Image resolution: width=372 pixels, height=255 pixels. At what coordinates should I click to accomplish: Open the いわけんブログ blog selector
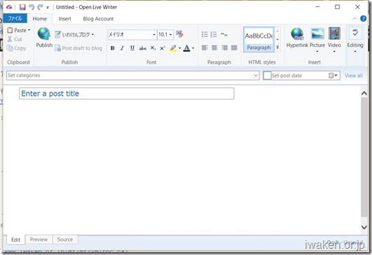[74, 34]
